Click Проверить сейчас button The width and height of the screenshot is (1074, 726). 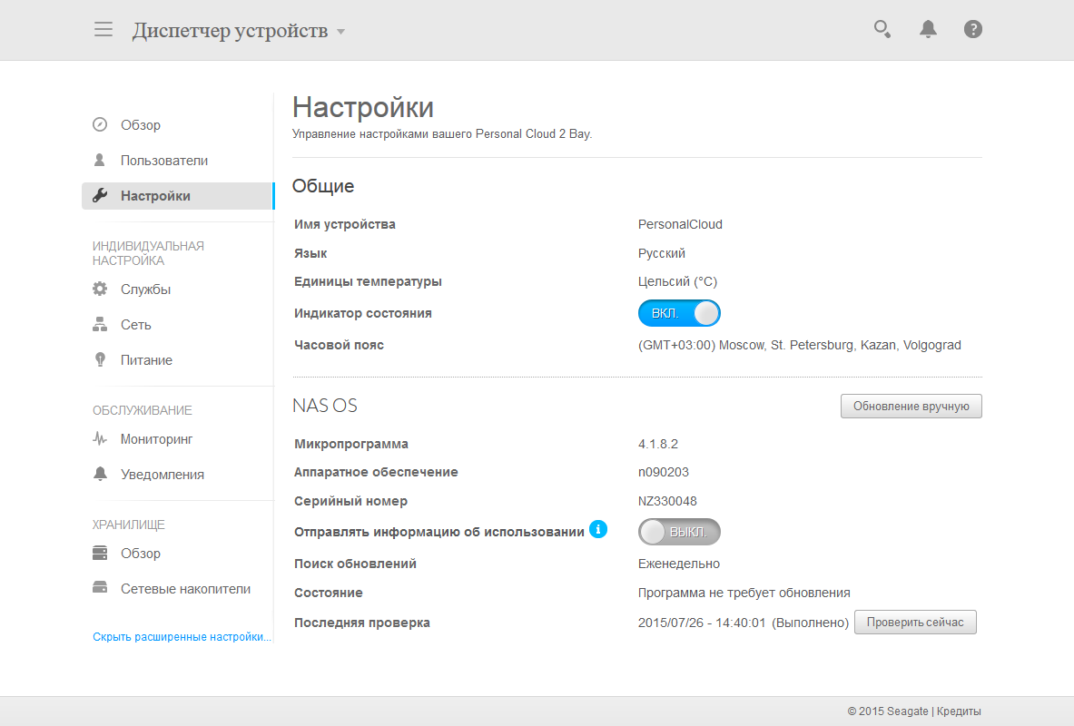[x=915, y=622]
